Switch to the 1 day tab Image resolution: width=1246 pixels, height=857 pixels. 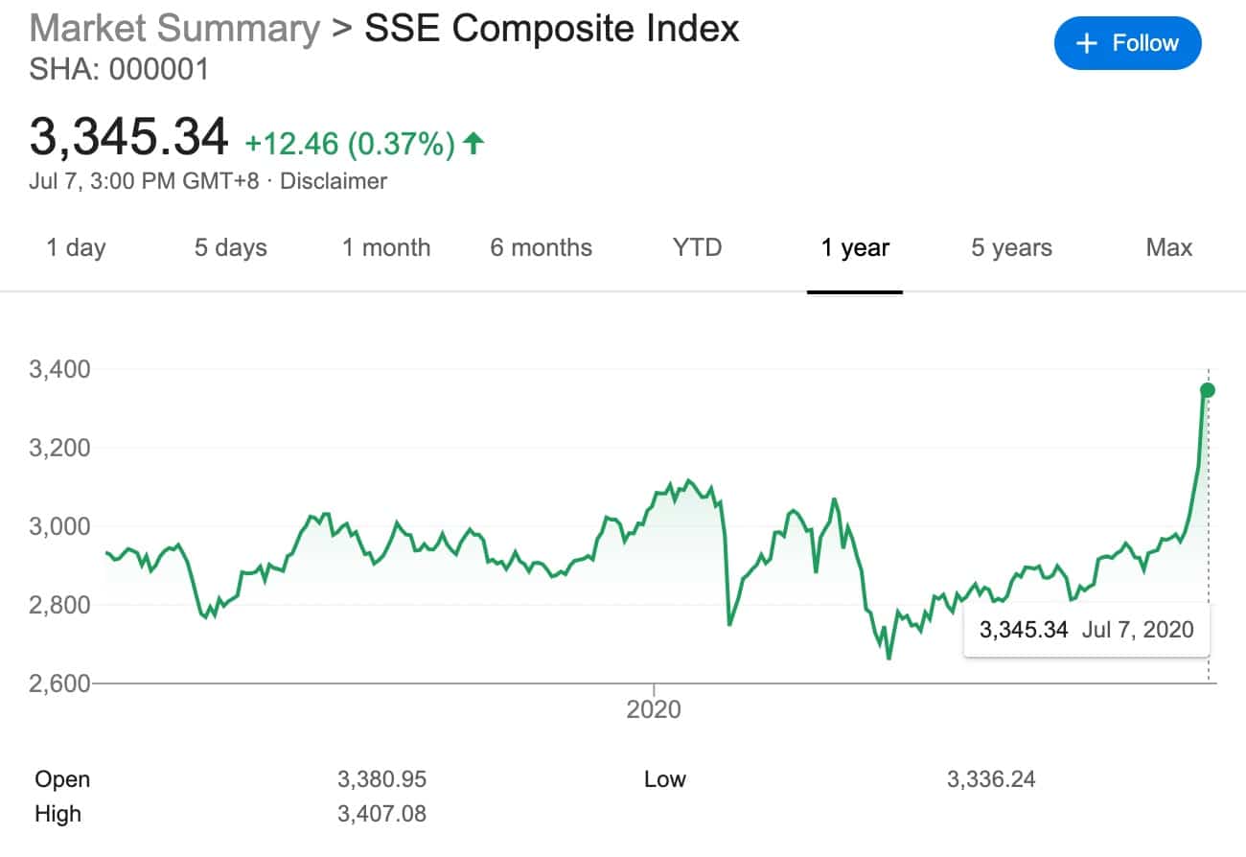(x=76, y=248)
